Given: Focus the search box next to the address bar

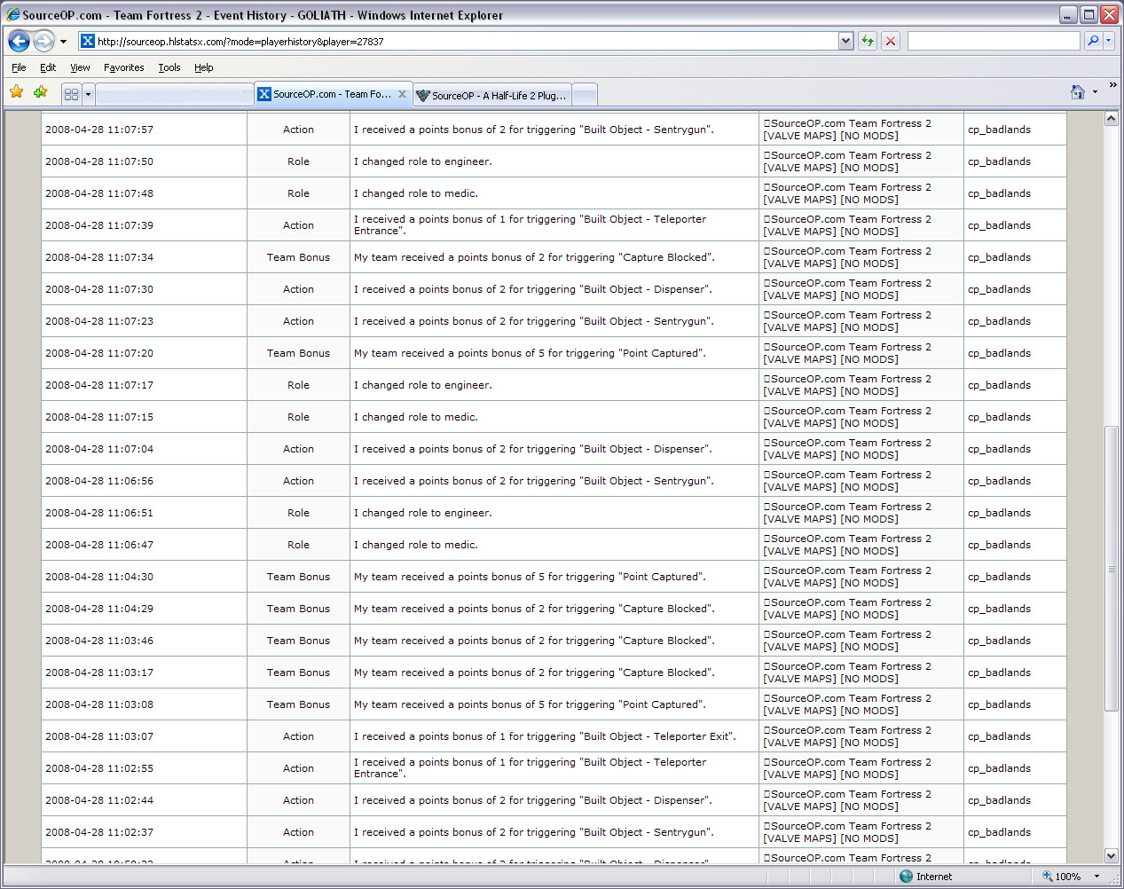Looking at the screenshot, I should (x=994, y=41).
